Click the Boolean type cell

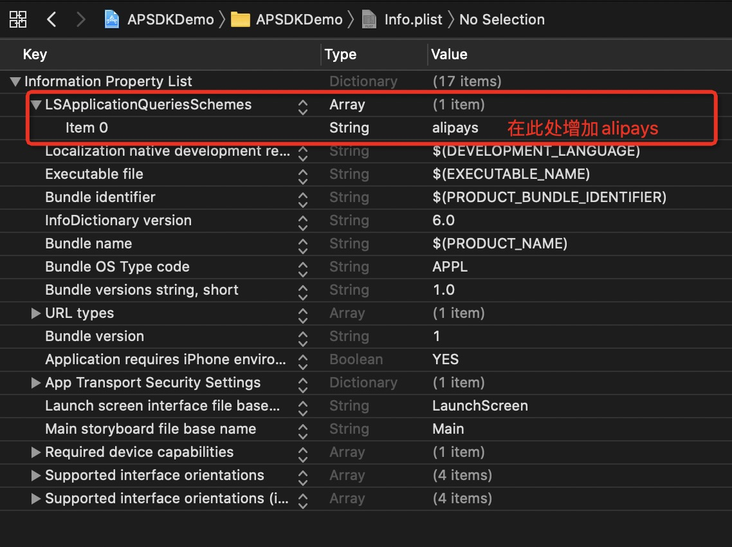click(356, 359)
